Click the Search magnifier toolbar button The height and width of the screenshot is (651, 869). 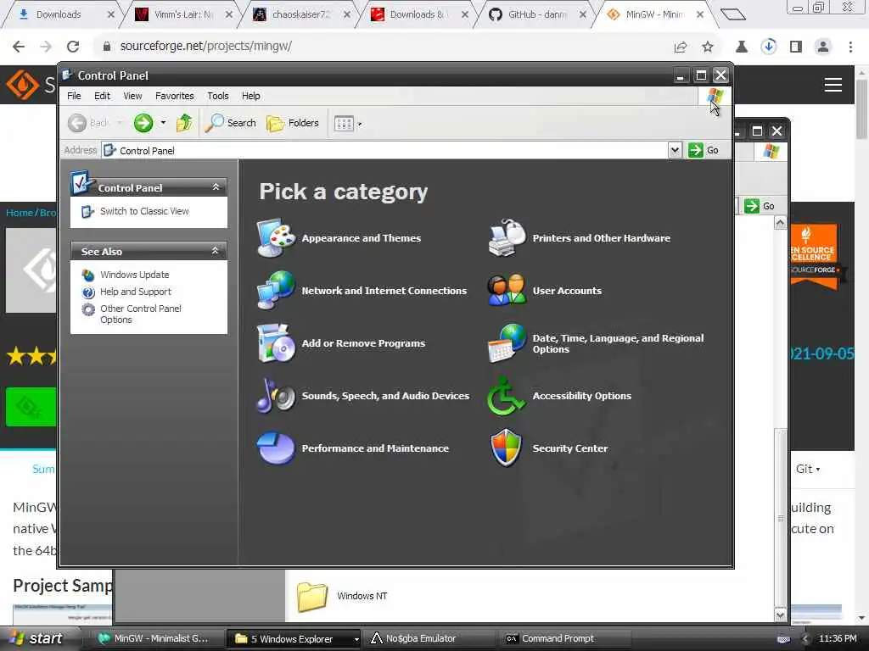click(230, 123)
